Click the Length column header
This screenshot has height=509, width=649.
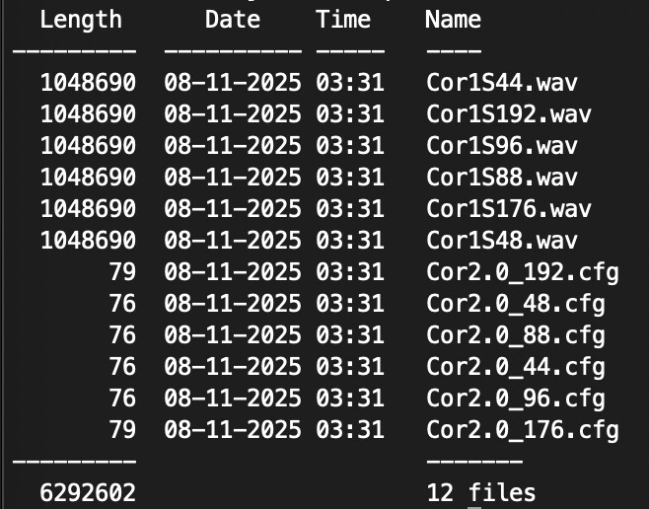[x=81, y=19]
